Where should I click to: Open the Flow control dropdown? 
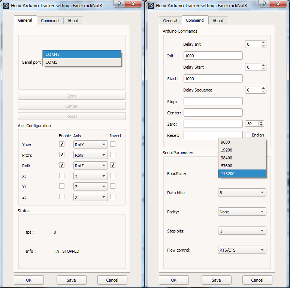tap(242, 250)
